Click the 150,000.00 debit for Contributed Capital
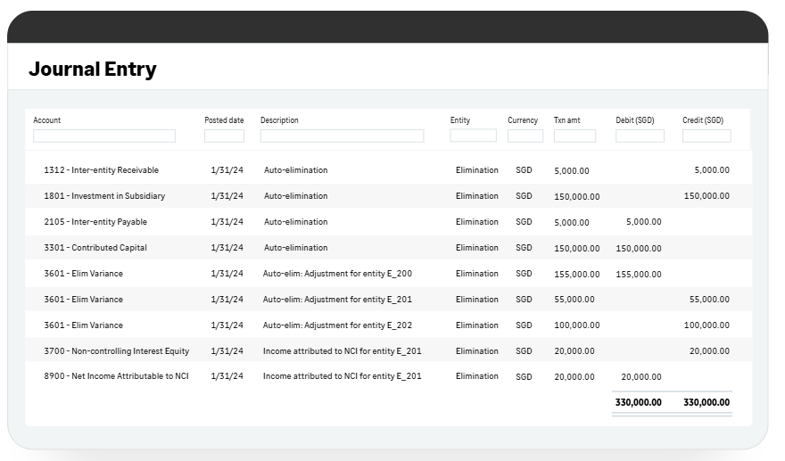Screen dimensions: 785x461 639,248
